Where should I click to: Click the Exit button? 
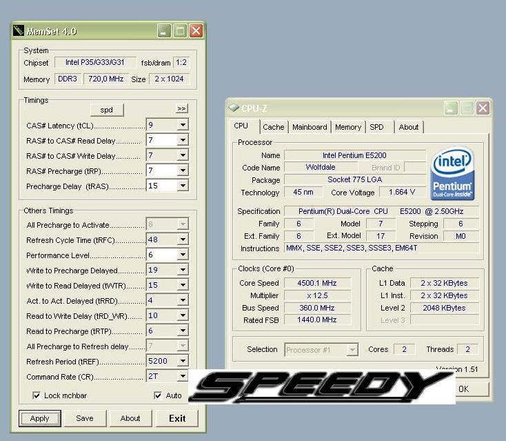pos(177,418)
